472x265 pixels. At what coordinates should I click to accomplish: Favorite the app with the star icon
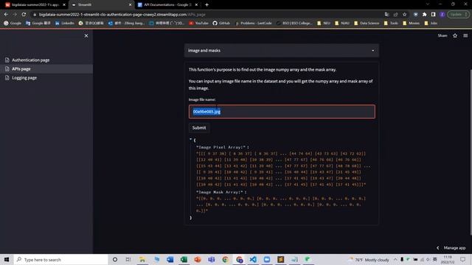point(455,35)
